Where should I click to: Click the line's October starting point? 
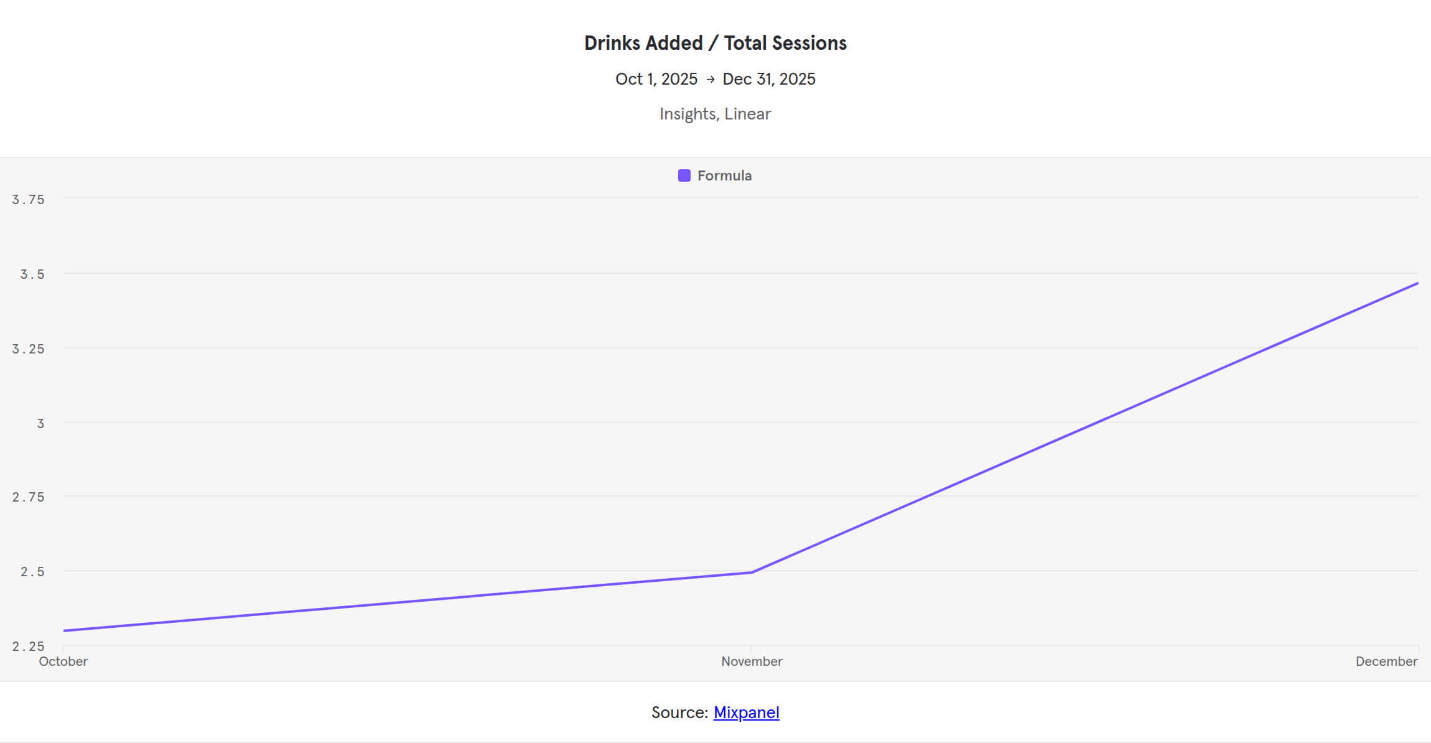pos(62,632)
